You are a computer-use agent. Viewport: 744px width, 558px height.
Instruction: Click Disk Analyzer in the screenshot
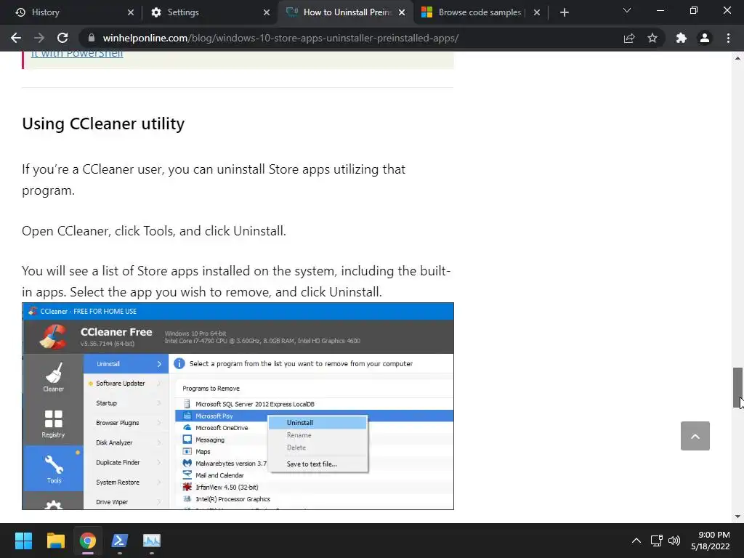click(114, 442)
